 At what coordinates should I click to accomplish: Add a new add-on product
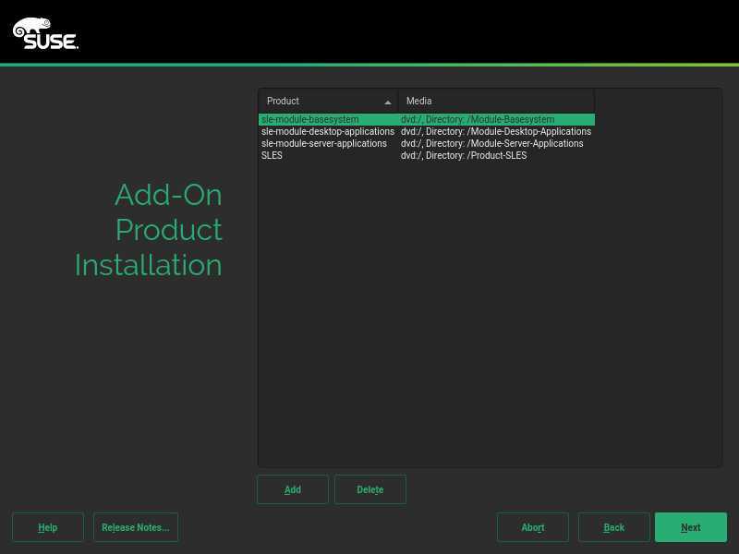point(293,489)
